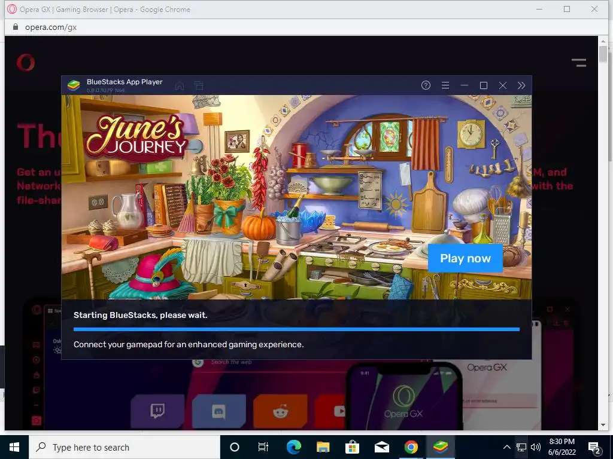Image resolution: width=613 pixels, height=459 pixels.
Task: Show hidden system tray icons
Action: point(506,447)
